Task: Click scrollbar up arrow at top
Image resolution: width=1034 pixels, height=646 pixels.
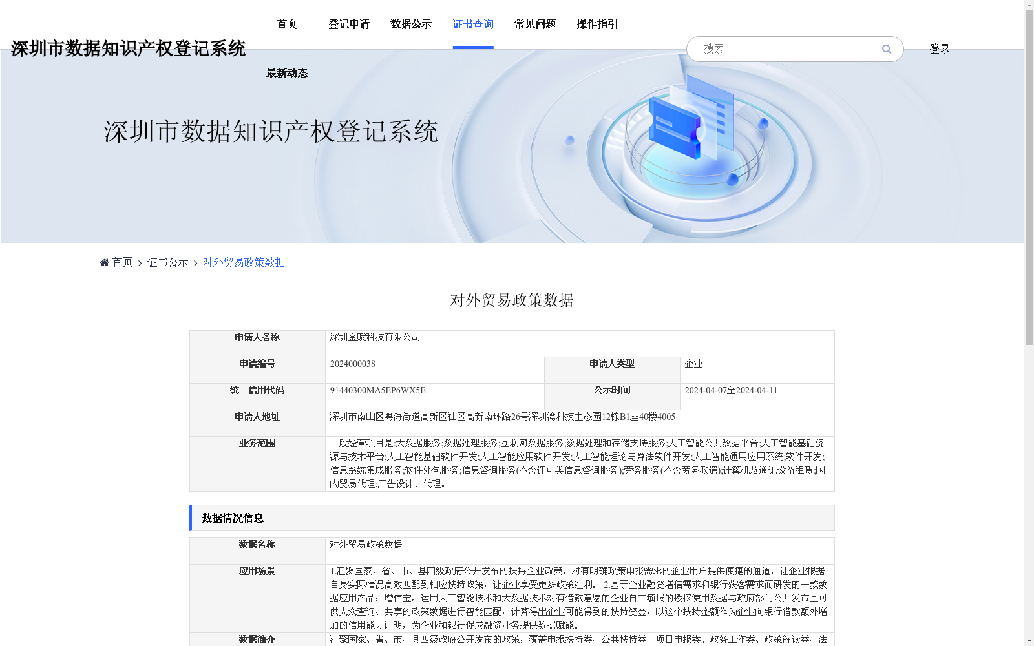Action: 1029,5
